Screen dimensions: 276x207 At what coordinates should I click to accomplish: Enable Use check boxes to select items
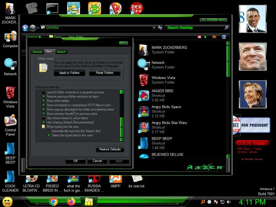point(43,118)
